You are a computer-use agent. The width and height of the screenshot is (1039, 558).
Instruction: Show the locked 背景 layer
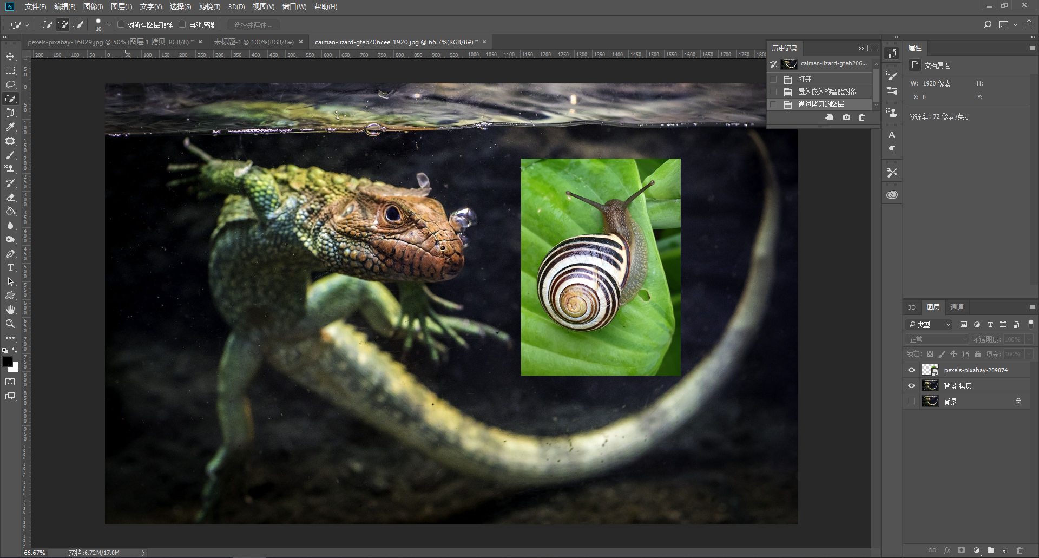click(x=911, y=402)
